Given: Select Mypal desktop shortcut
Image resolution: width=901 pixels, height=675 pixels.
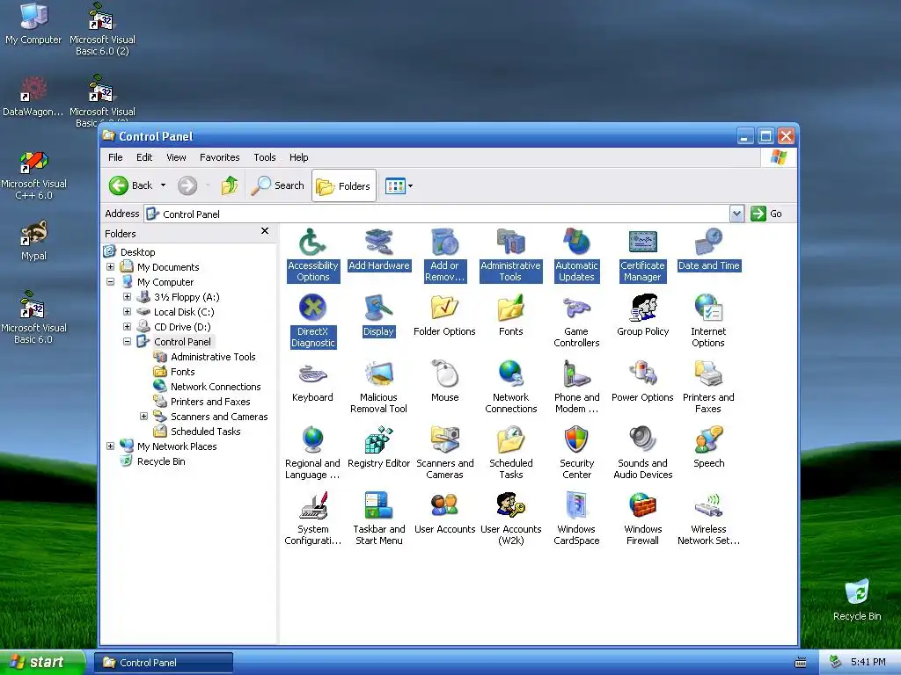Looking at the screenshot, I should (x=33, y=242).
